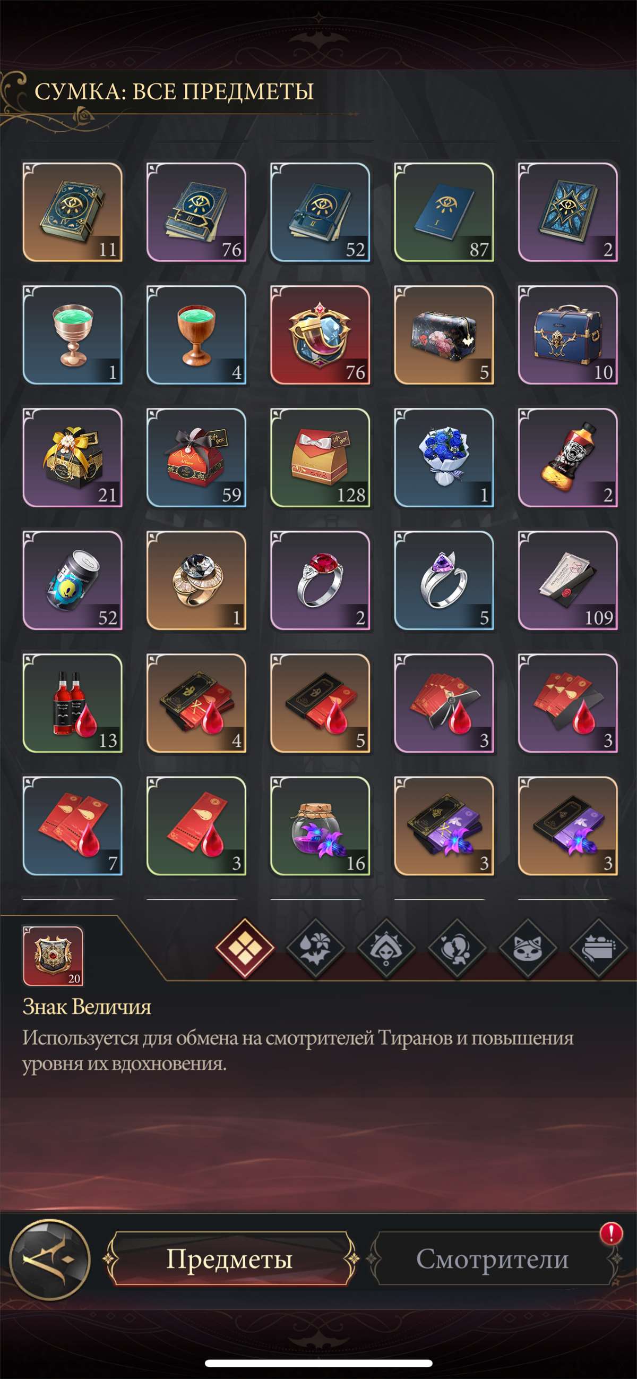Image resolution: width=637 pixels, height=1379 pixels.
Task: Select the purple flower jar item
Action: point(320,826)
